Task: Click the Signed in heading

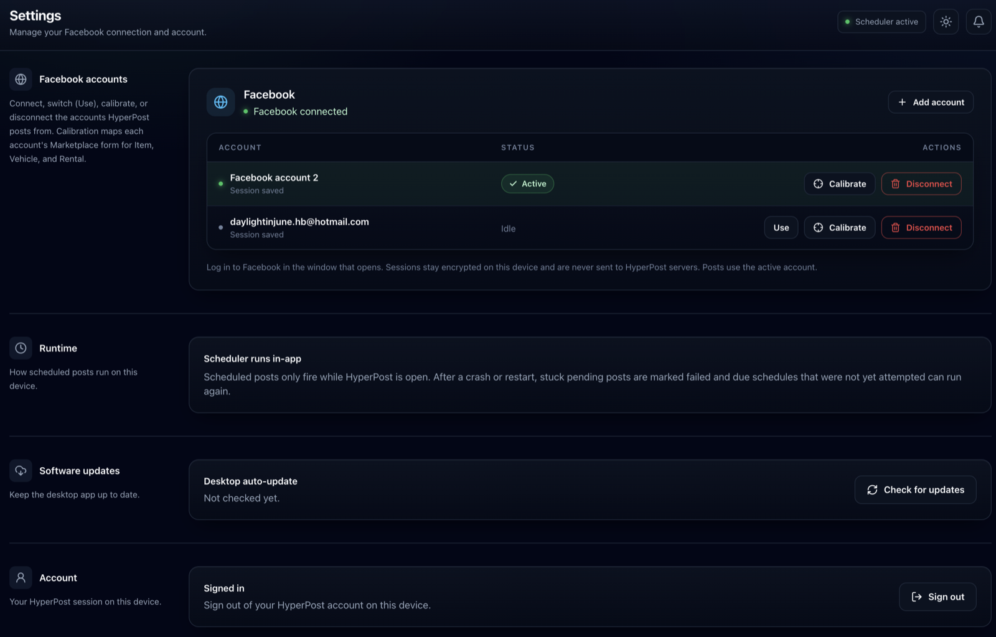Action: coord(224,588)
